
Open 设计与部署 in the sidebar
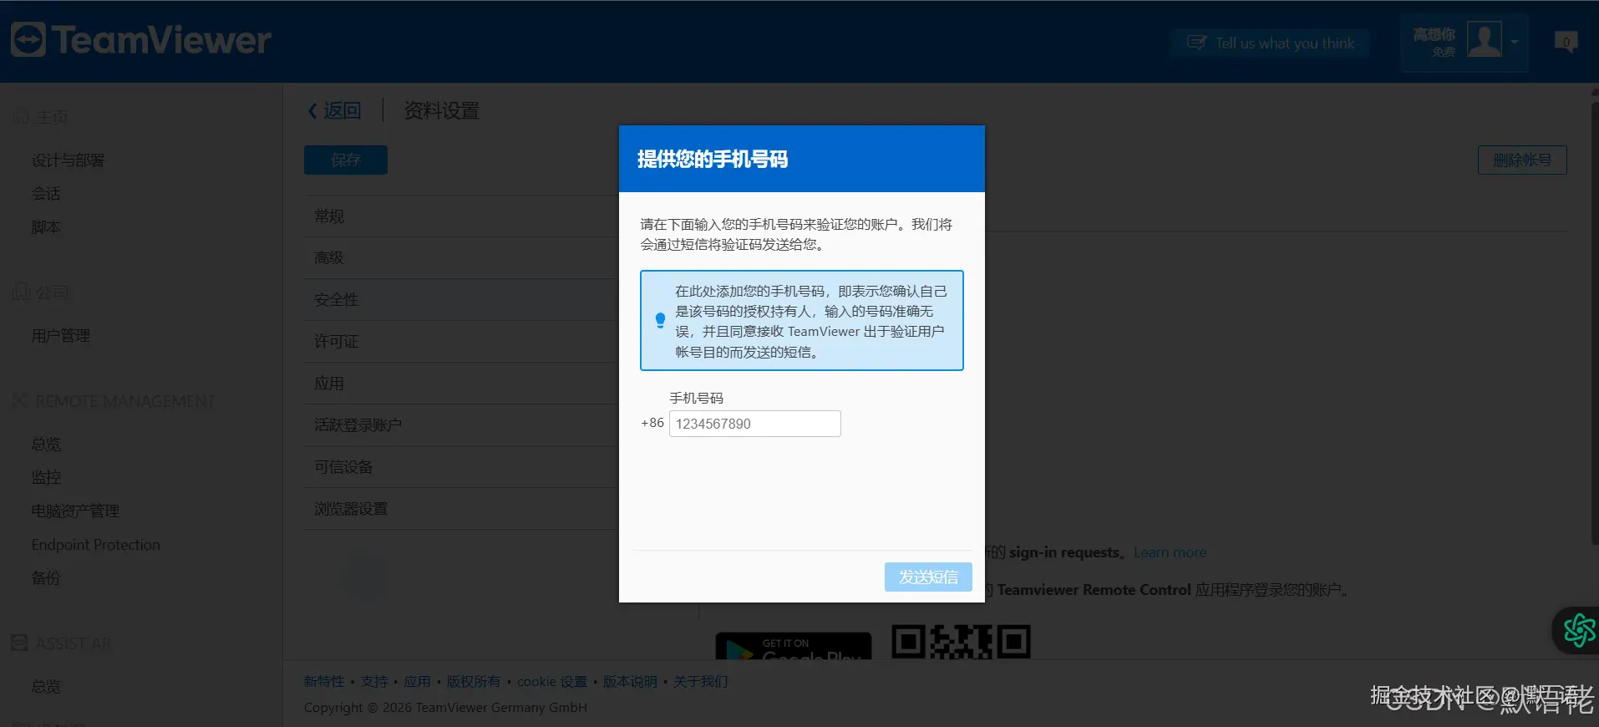(68, 160)
